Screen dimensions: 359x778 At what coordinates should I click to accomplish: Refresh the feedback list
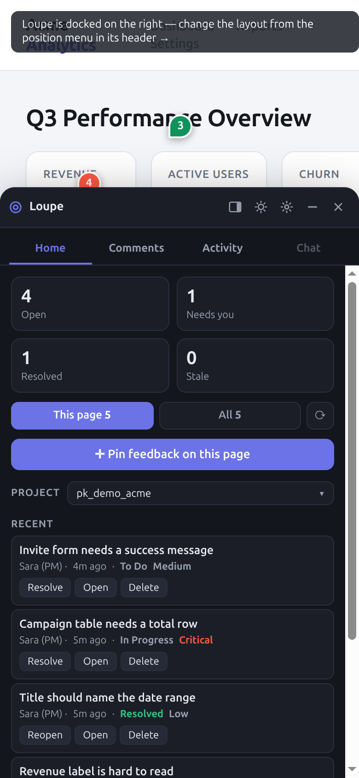[x=320, y=415]
